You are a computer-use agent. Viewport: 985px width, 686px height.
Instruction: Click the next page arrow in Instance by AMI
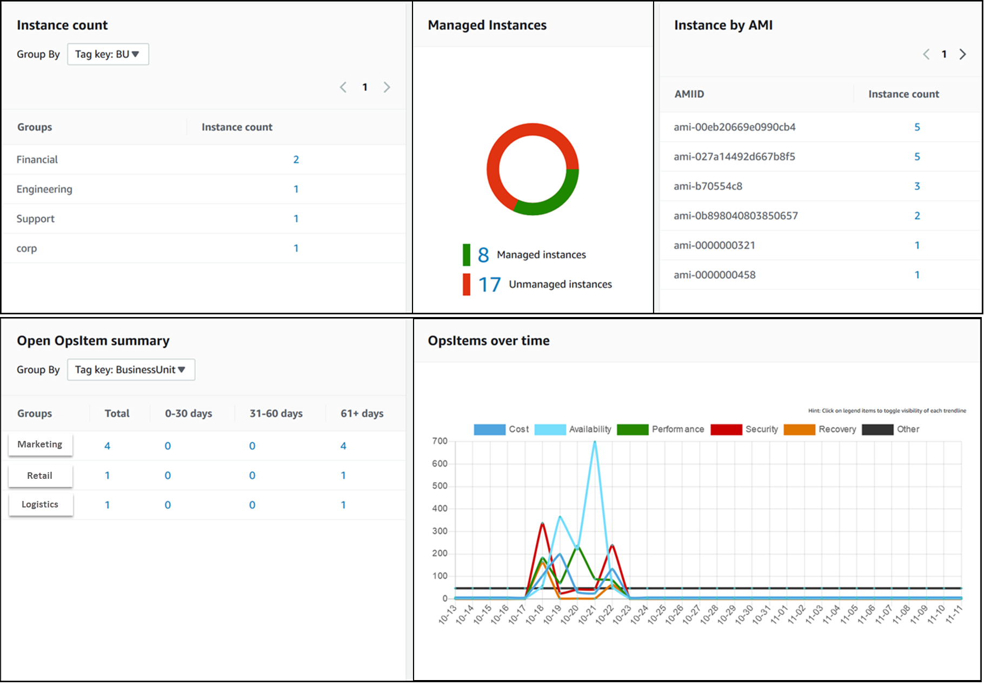coord(963,54)
